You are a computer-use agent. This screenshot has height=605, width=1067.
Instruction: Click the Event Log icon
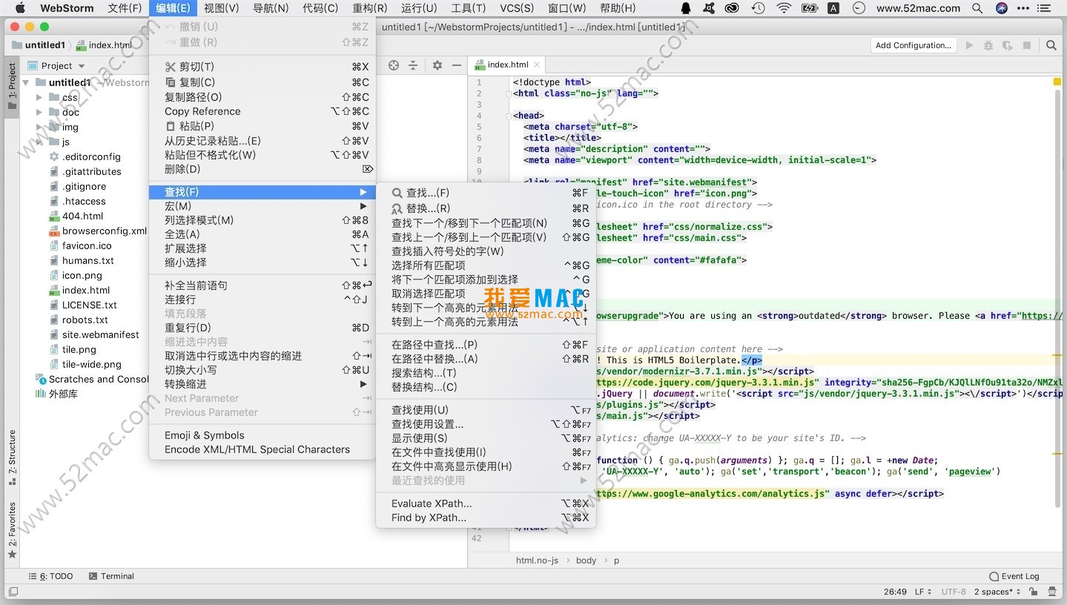pos(994,576)
